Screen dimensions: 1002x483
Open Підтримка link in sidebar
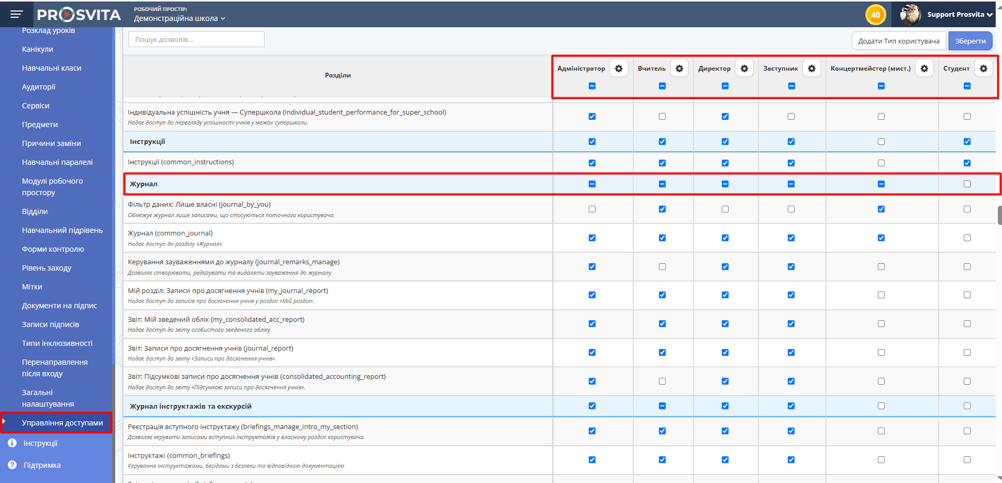coord(42,465)
